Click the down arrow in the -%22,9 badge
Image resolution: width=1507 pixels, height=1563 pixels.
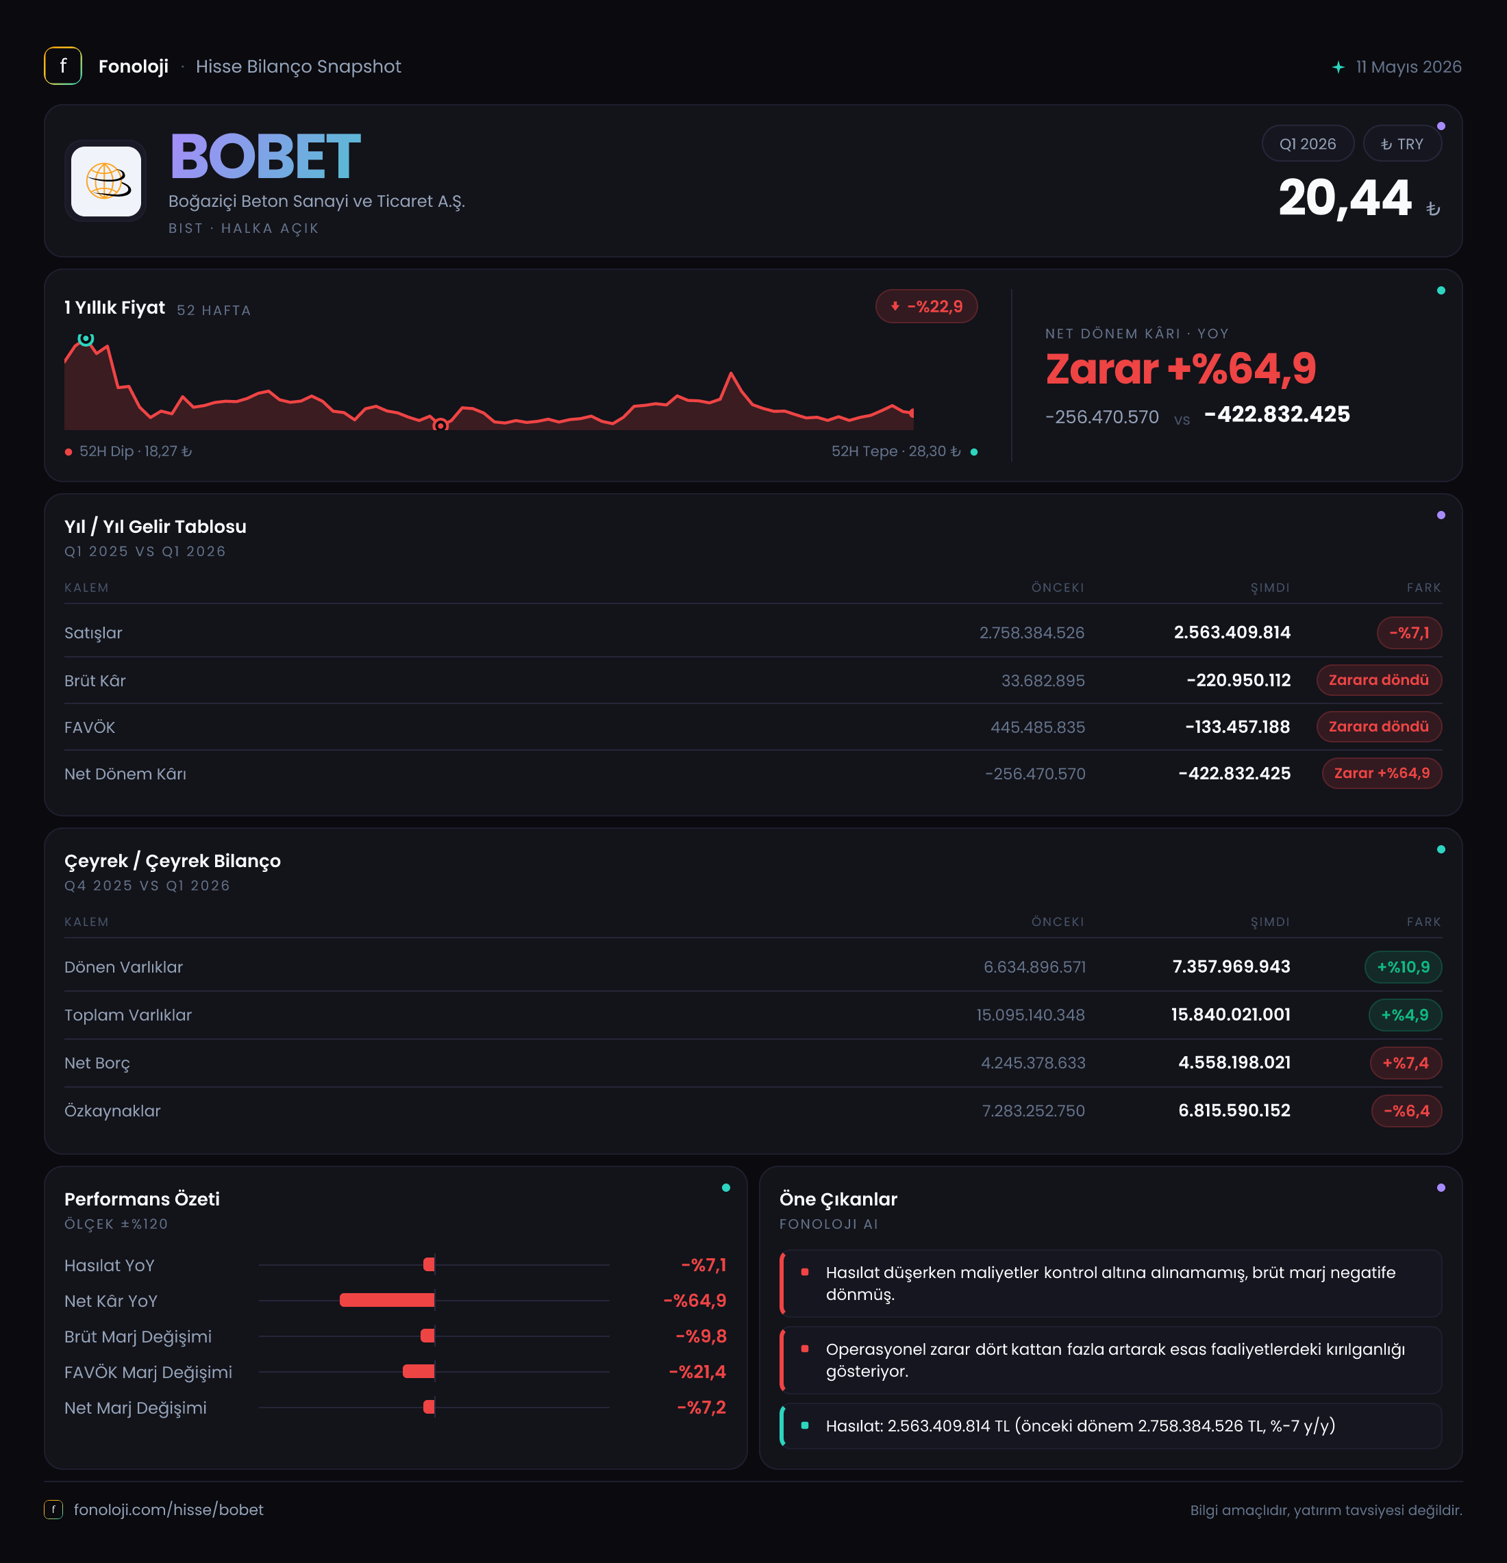pyautogui.click(x=895, y=306)
